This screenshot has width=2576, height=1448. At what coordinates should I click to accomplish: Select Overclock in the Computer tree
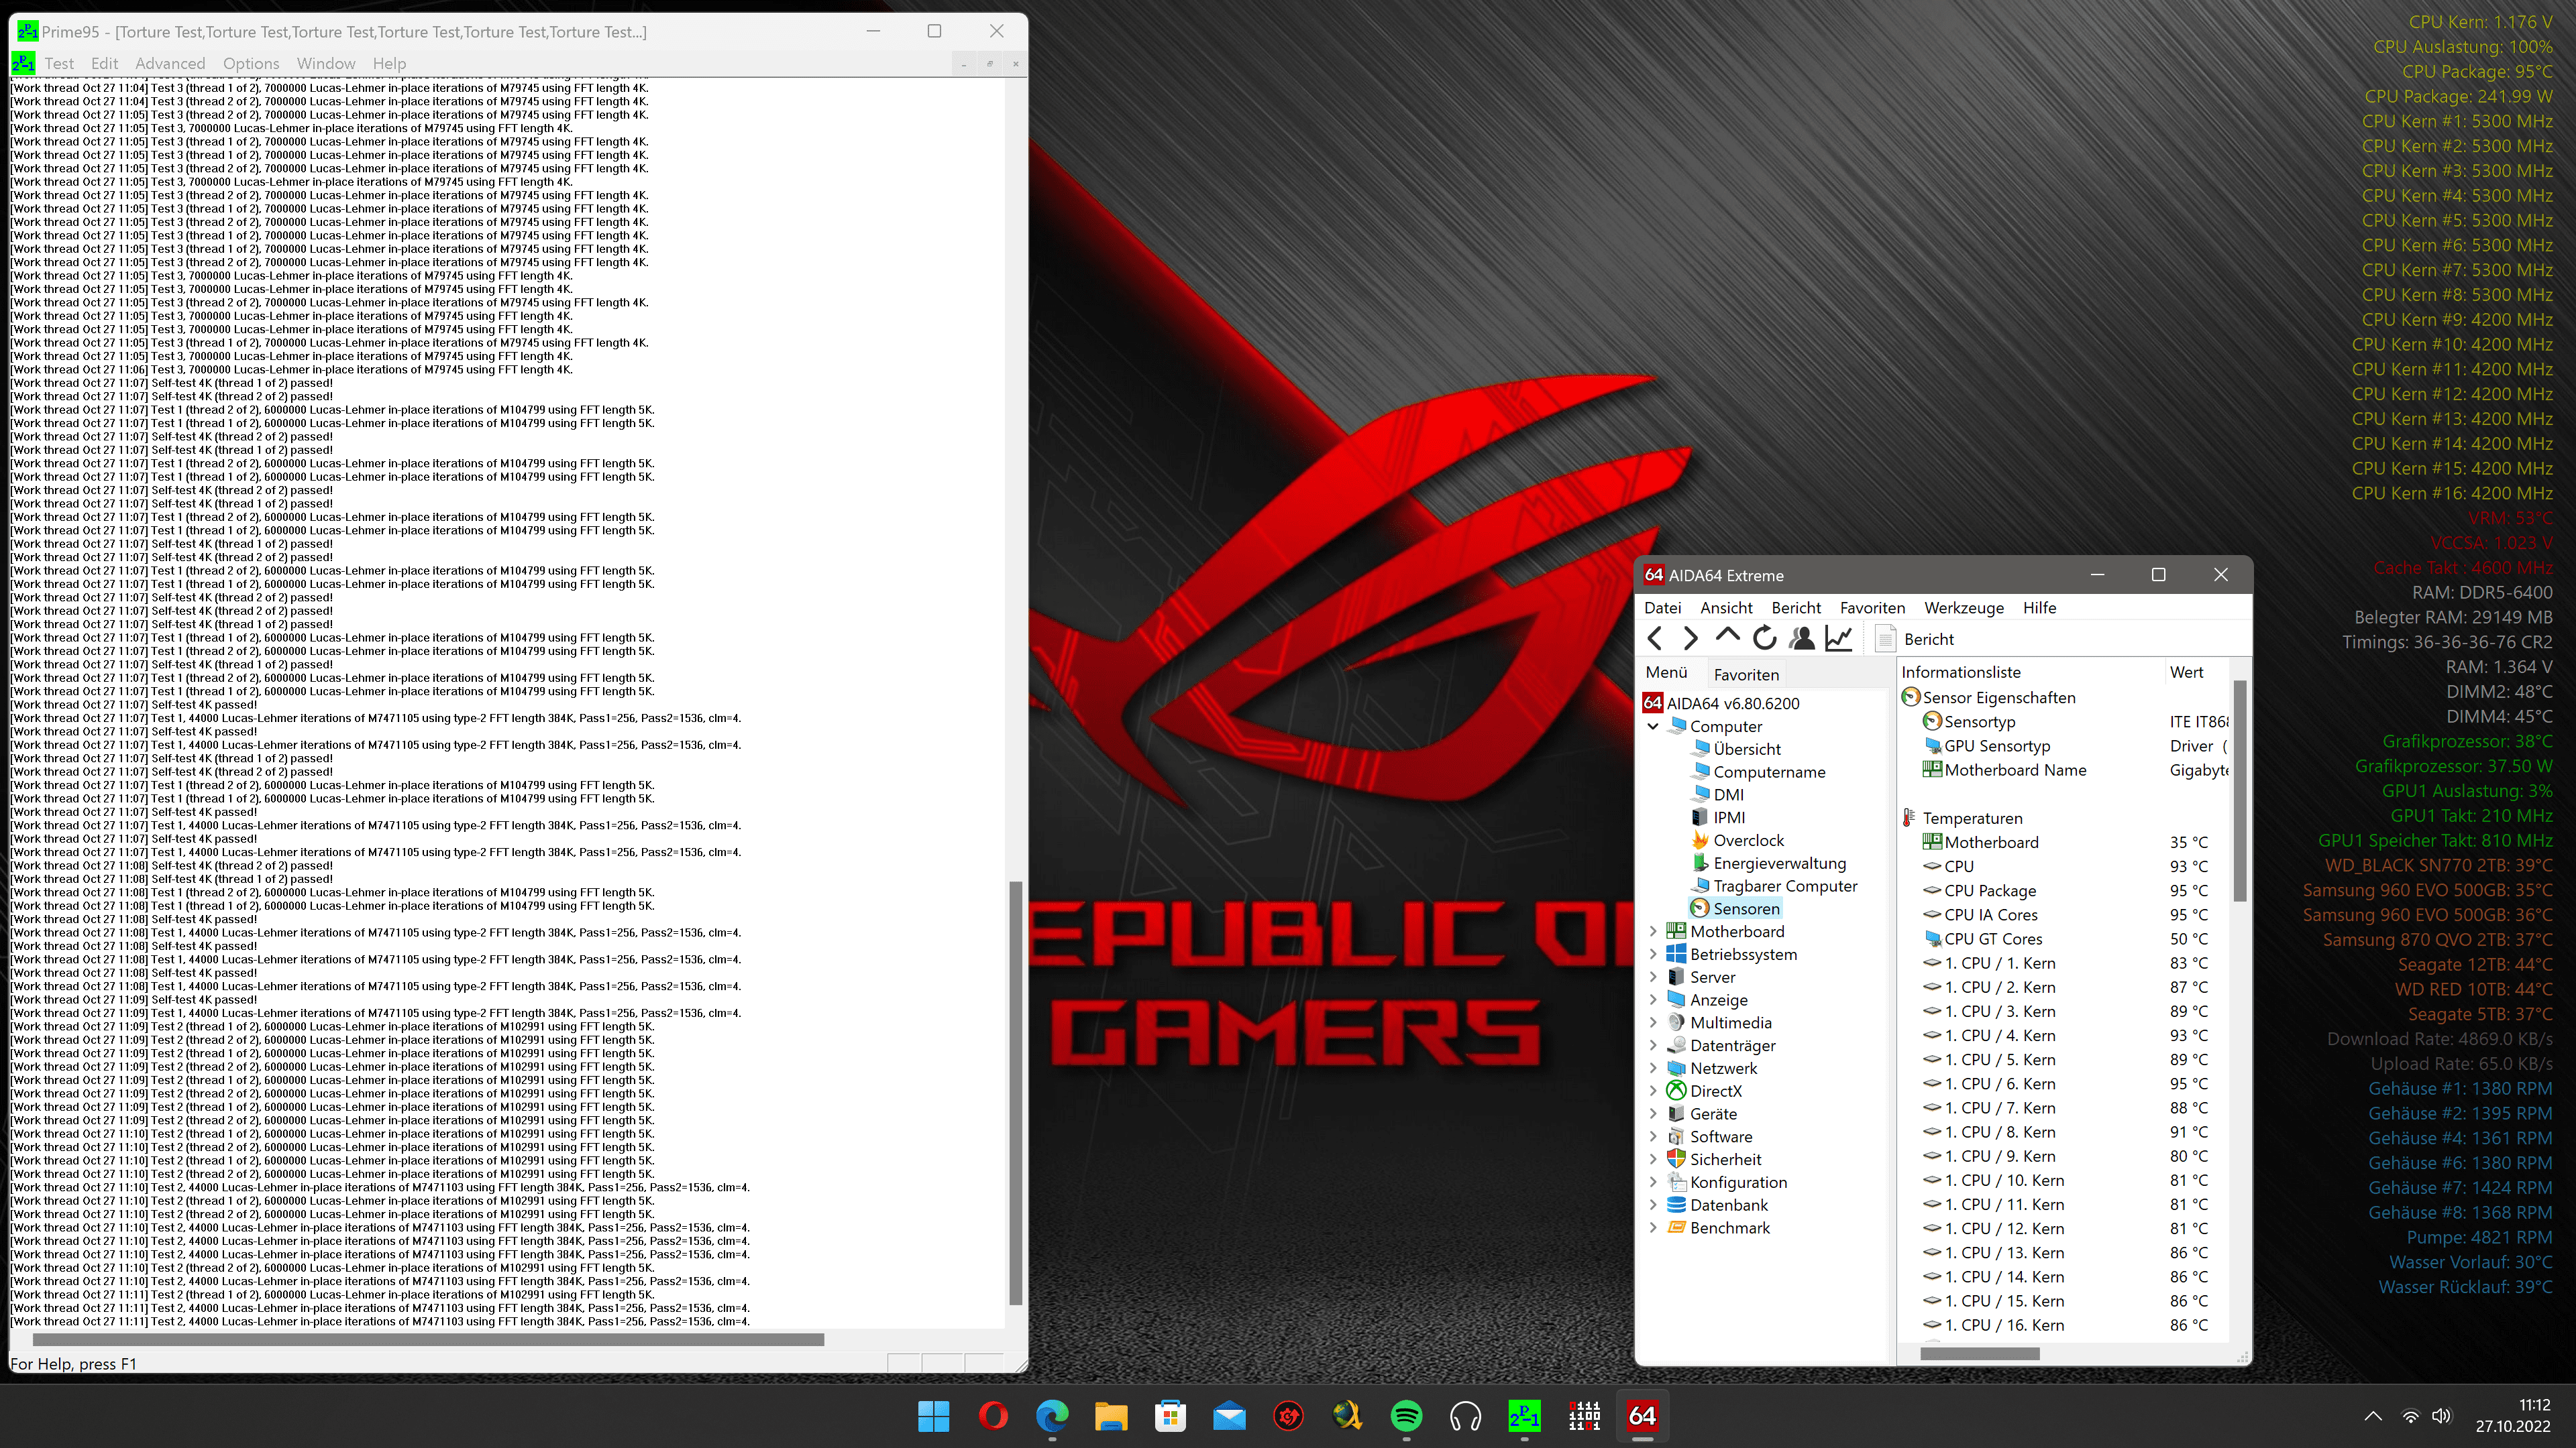(1748, 841)
